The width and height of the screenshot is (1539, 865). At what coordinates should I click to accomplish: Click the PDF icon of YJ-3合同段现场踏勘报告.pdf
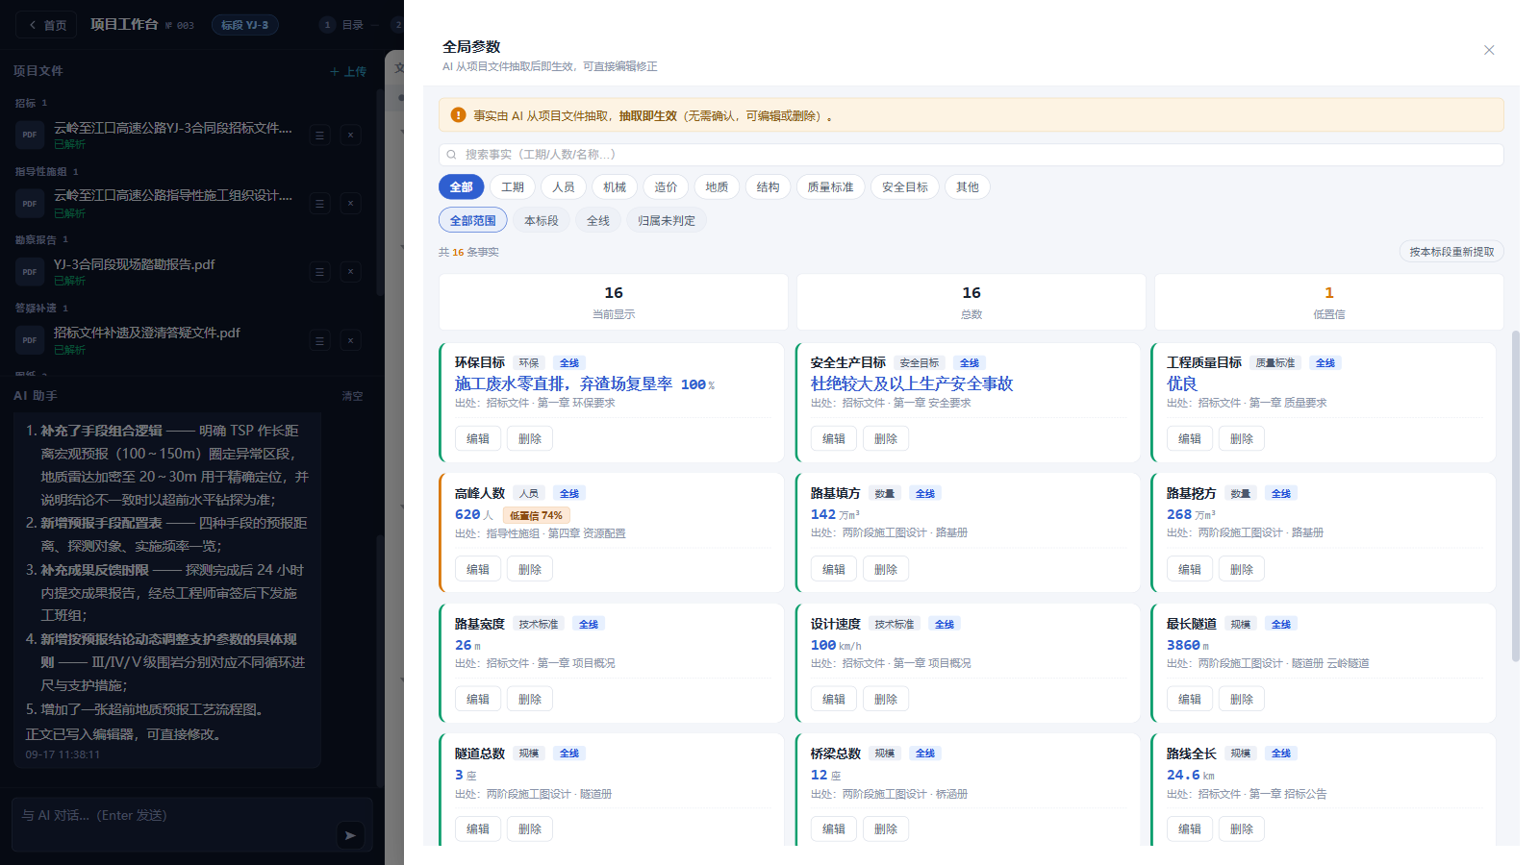point(30,272)
